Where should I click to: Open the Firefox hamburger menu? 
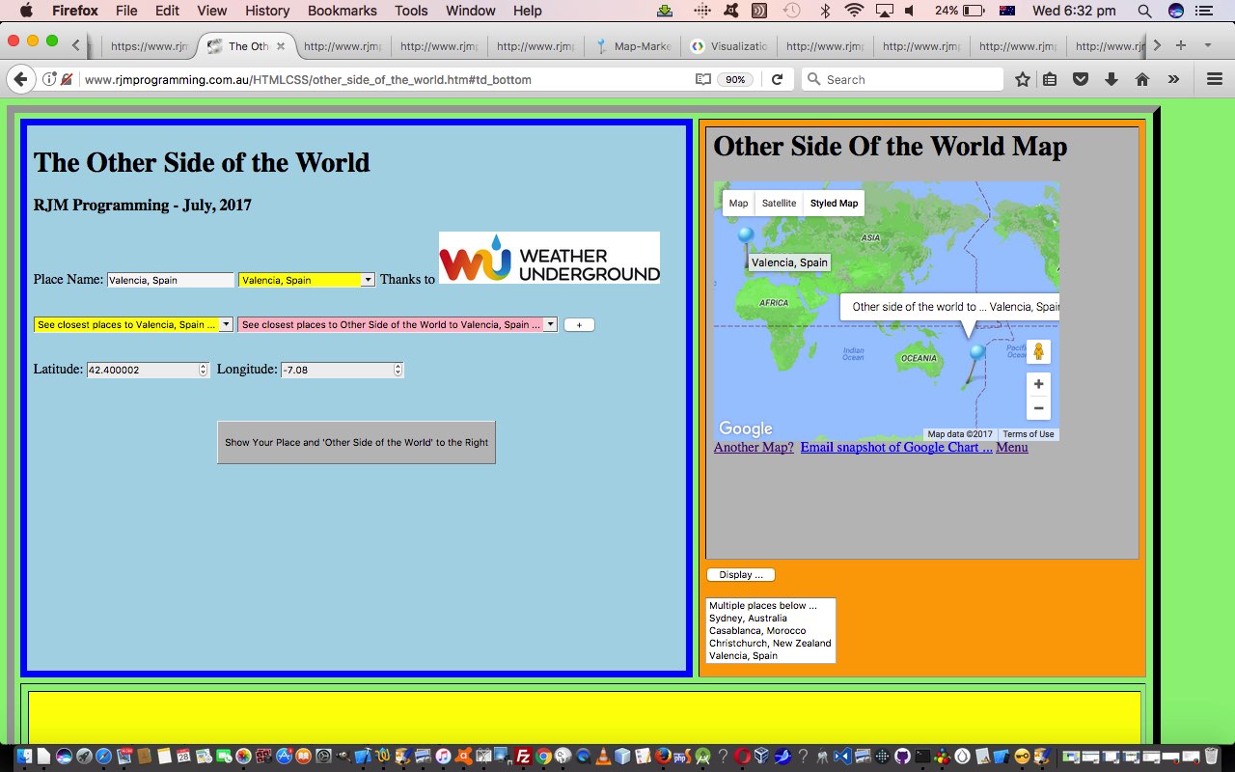pos(1215,79)
